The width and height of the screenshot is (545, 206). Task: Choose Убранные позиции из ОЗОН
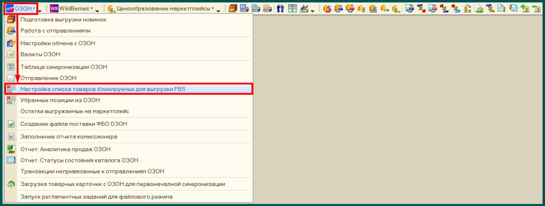pyautogui.click(x=129, y=100)
